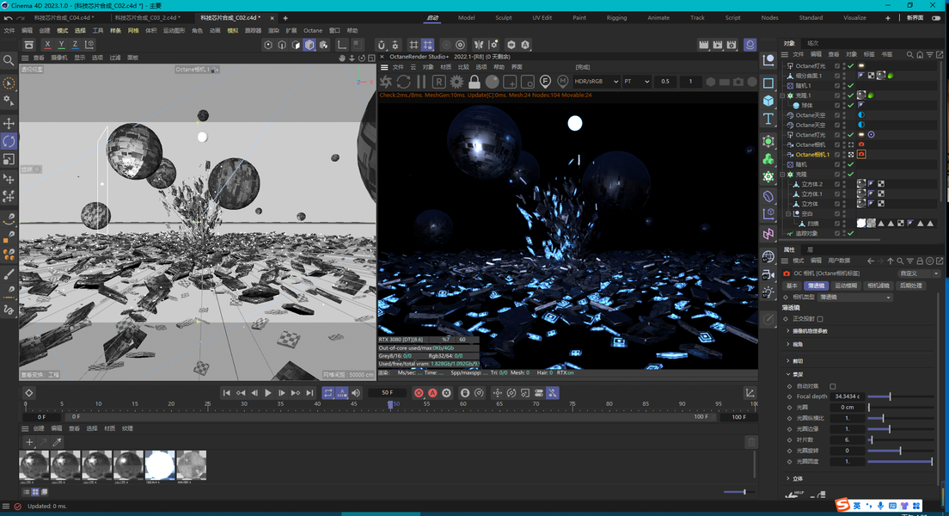Screen dimensions: 949x516
Task: Click the Octane send scene/restart render icon
Action: [x=386, y=81]
